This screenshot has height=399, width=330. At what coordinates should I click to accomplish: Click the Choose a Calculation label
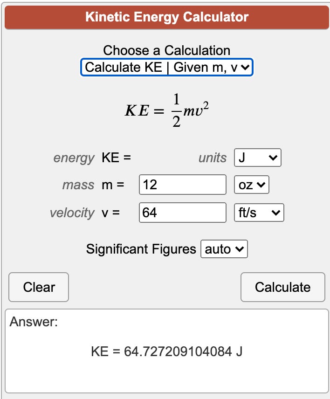[166, 50]
